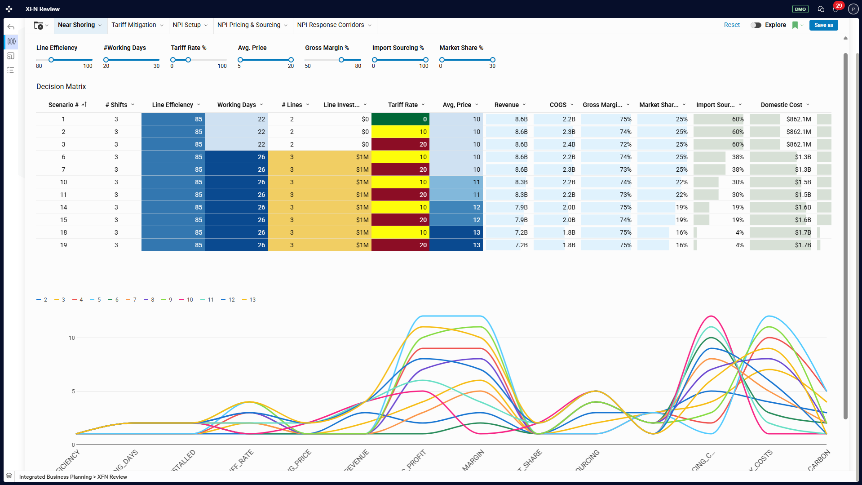Open the NPI-Response Corridors tab

point(334,25)
